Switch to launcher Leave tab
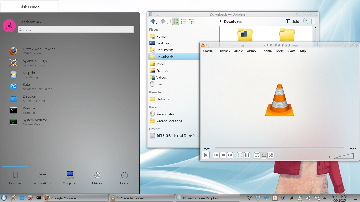The height and width of the screenshot is (202, 360). click(x=124, y=178)
